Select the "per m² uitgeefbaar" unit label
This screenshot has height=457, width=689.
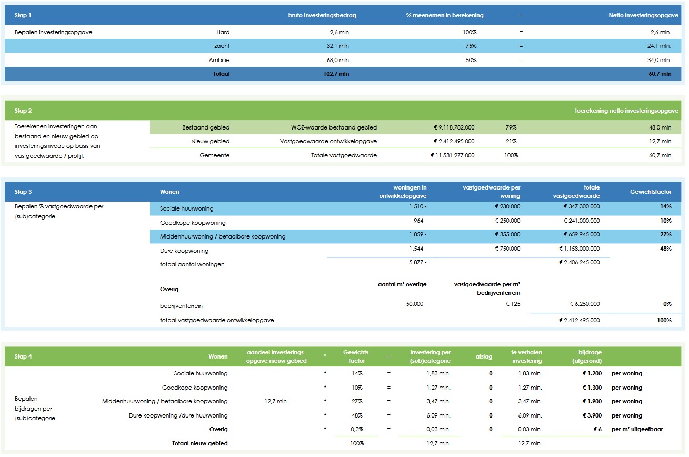point(637,429)
